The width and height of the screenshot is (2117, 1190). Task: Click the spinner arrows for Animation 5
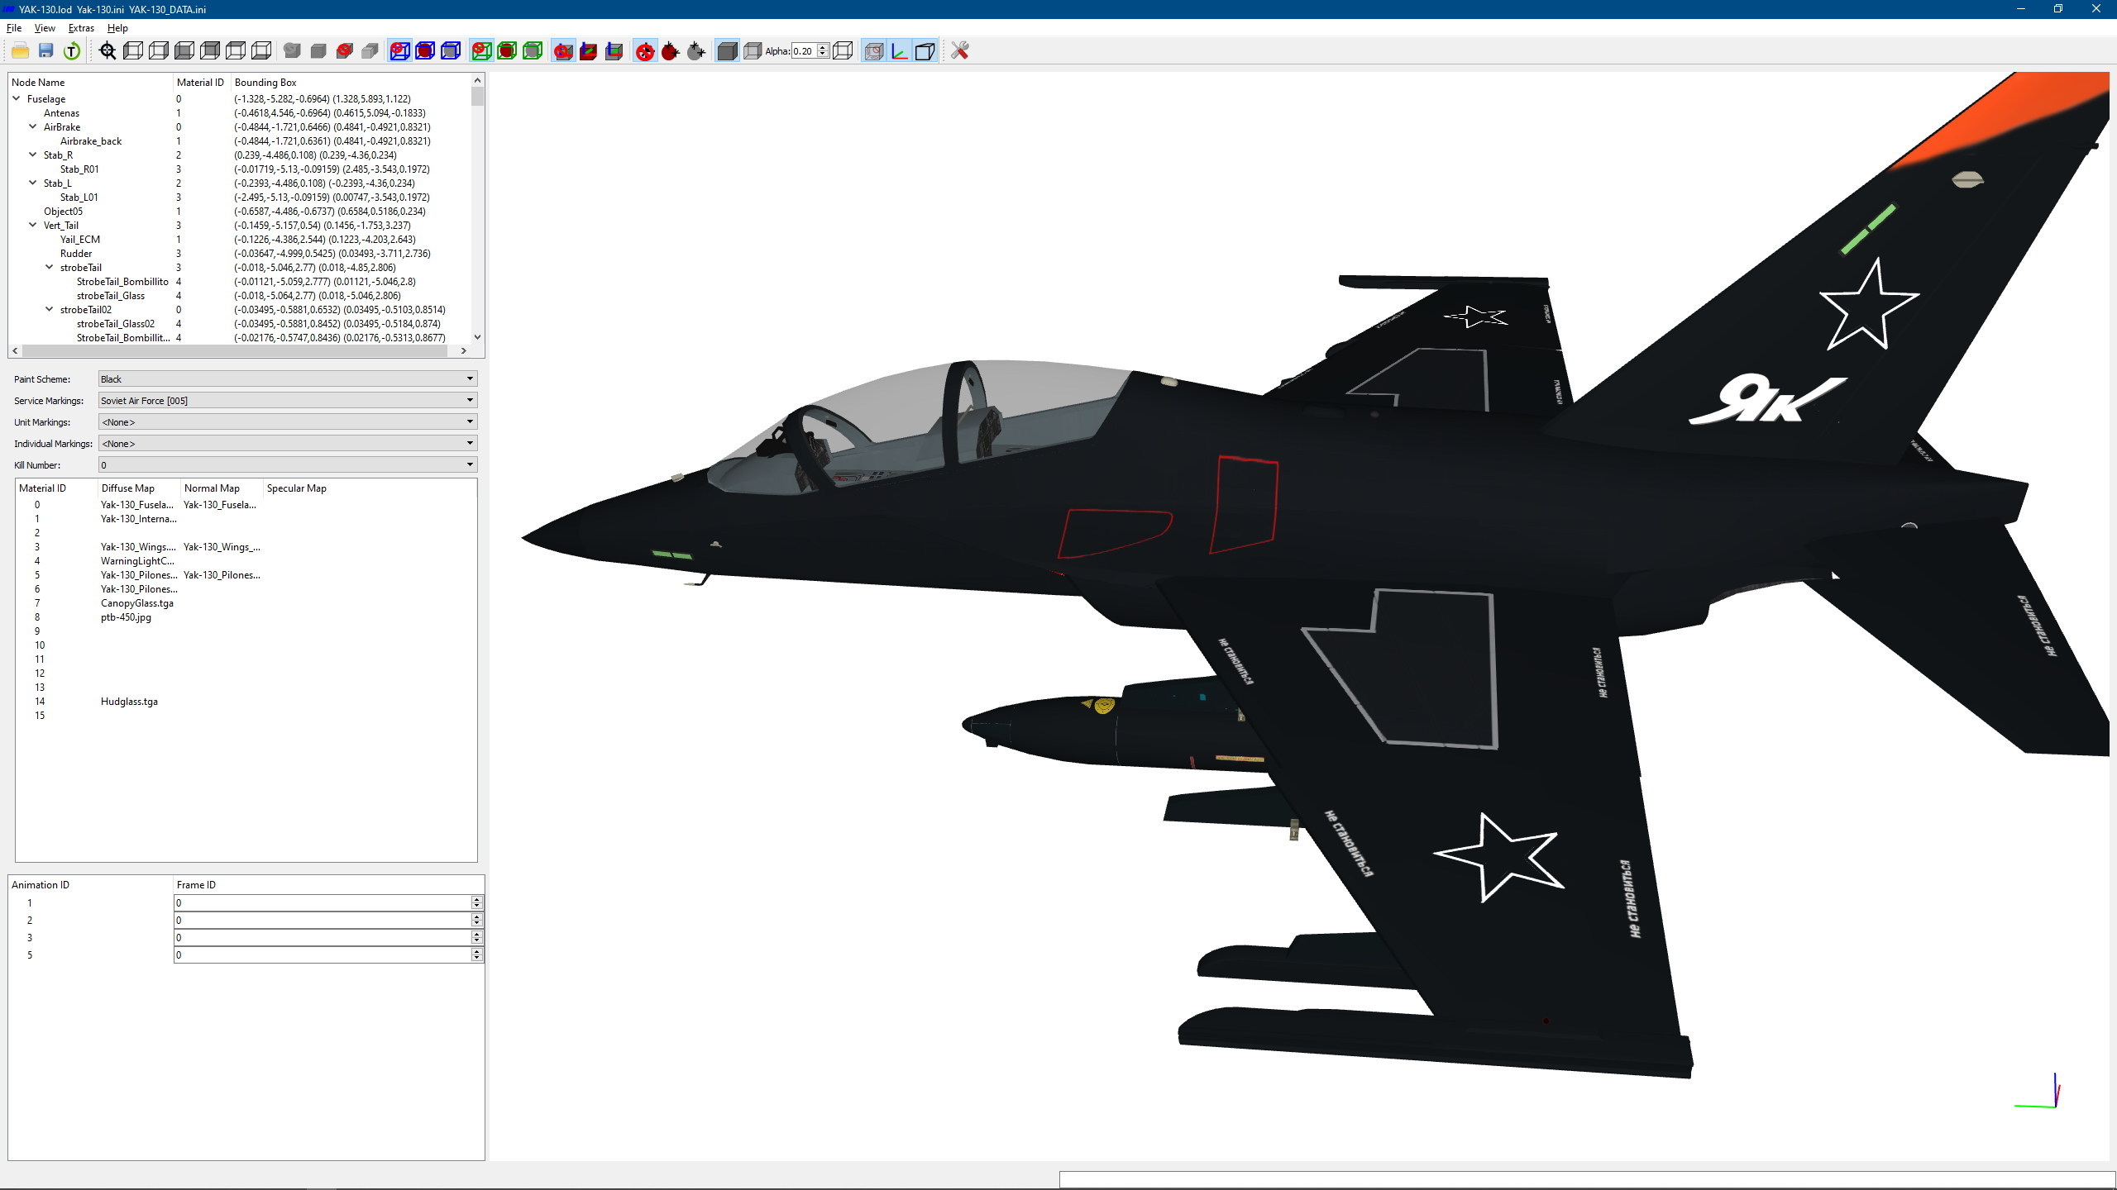tap(476, 955)
